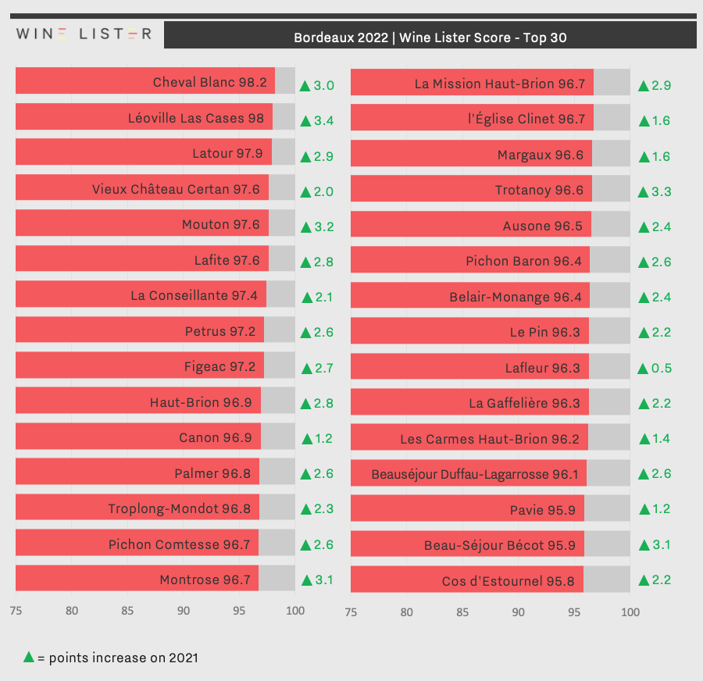
Task: Click the 1.4 increase value for Les Carmes Haut-Brion
Action: click(661, 439)
